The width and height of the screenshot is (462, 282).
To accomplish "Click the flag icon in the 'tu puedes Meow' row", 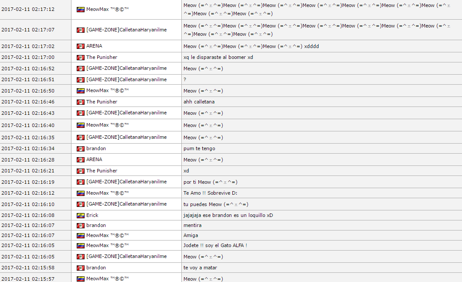I will tap(80, 204).
